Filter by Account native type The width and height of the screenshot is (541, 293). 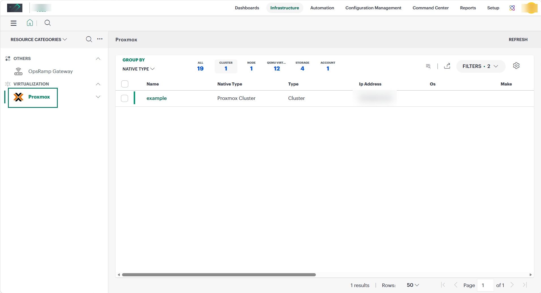(328, 66)
